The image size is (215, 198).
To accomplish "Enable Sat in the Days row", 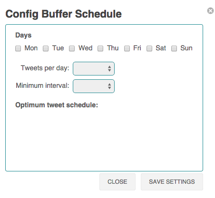I will point(149,48).
